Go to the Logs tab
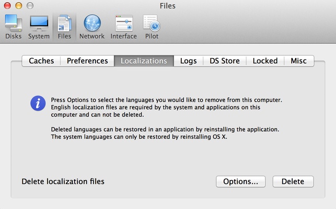This screenshot has width=336, height=209. pos(188,61)
